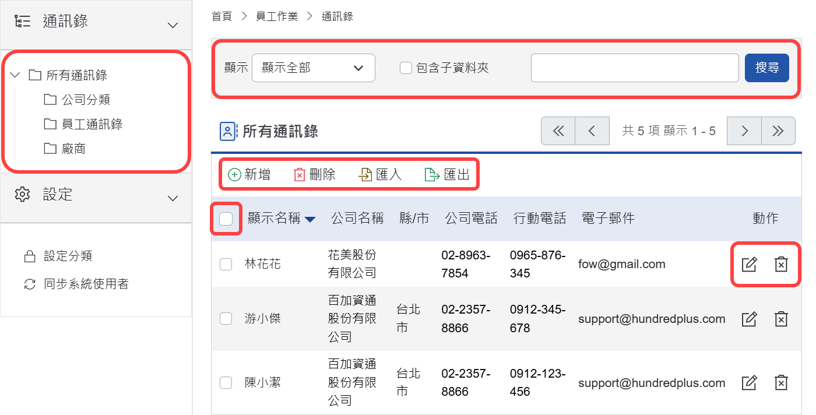Click 林花花 name cell

[x=263, y=265]
